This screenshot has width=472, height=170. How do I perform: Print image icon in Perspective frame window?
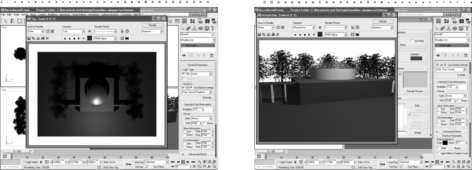tap(273, 34)
